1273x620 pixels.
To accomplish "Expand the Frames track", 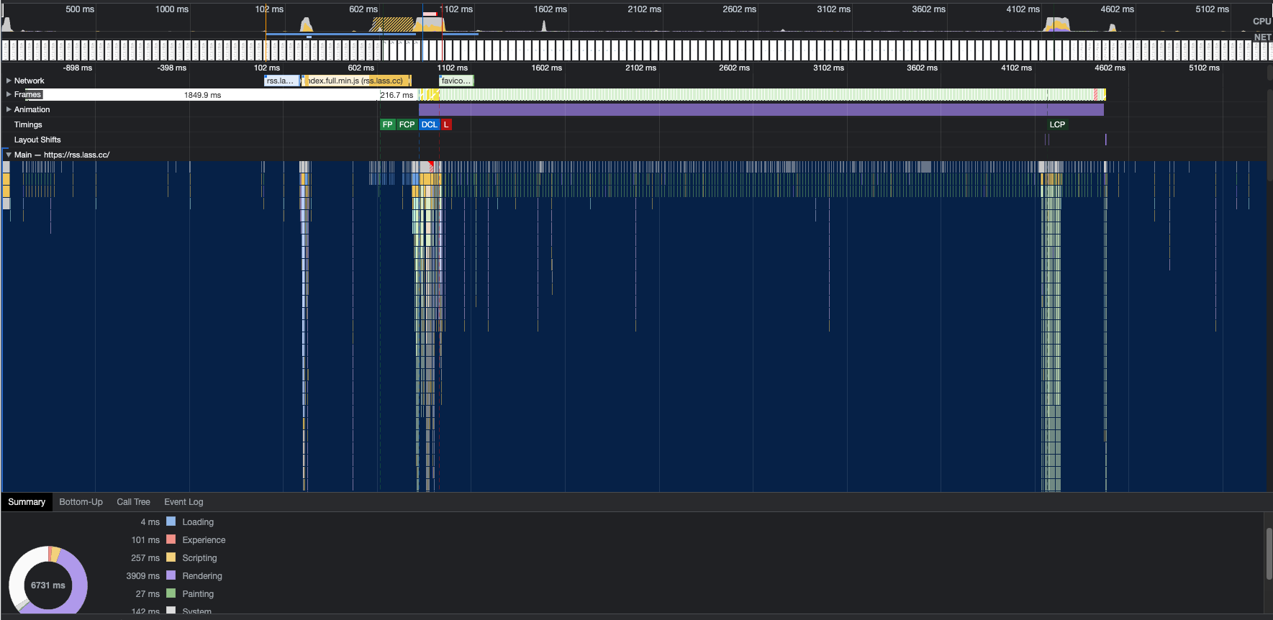I will pos(9,94).
